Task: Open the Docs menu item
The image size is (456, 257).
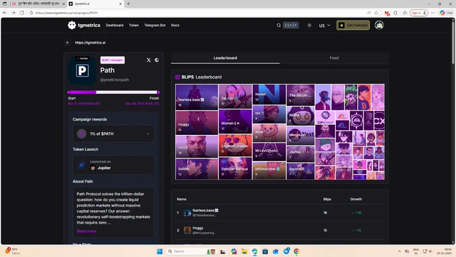Action: tap(175, 25)
